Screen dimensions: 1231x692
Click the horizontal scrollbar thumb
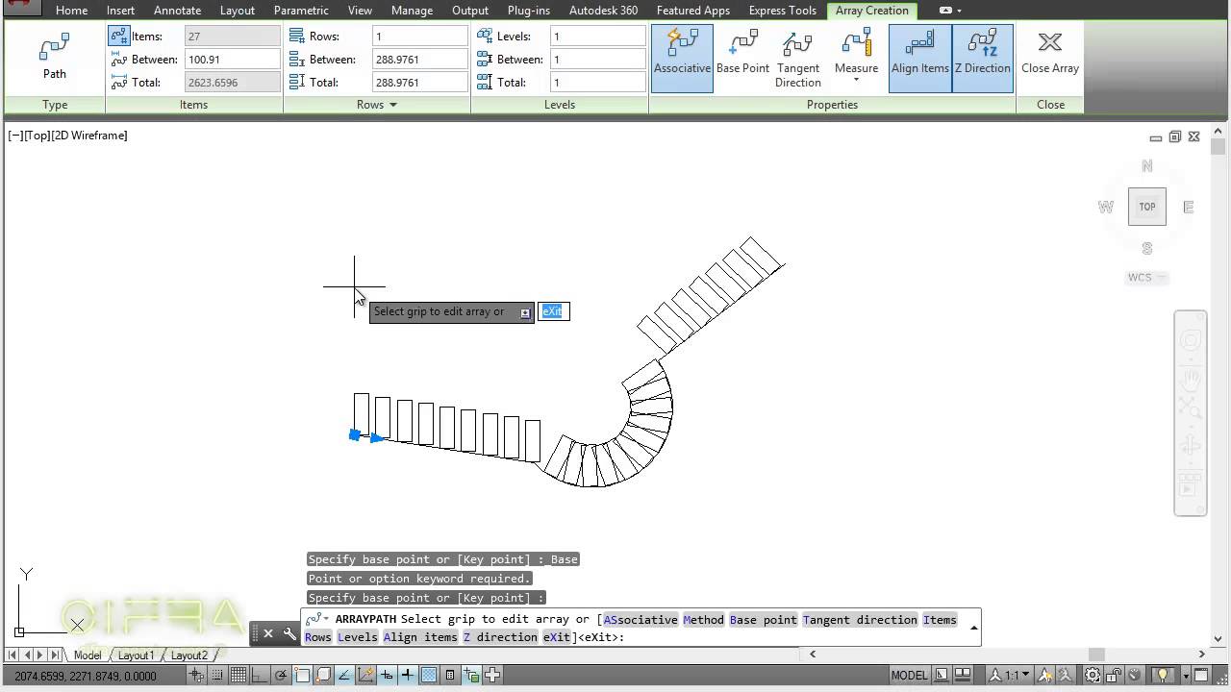point(1095,655)
